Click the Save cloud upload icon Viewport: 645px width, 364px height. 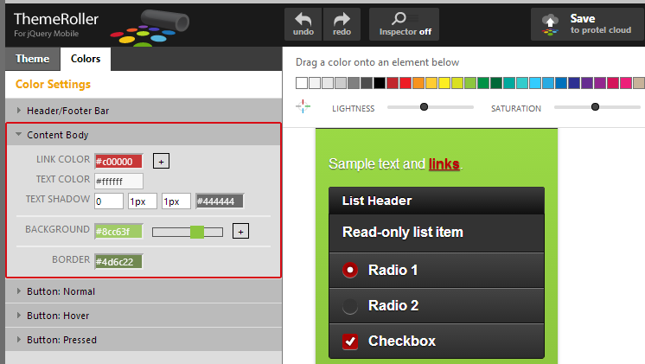[550, 24]
